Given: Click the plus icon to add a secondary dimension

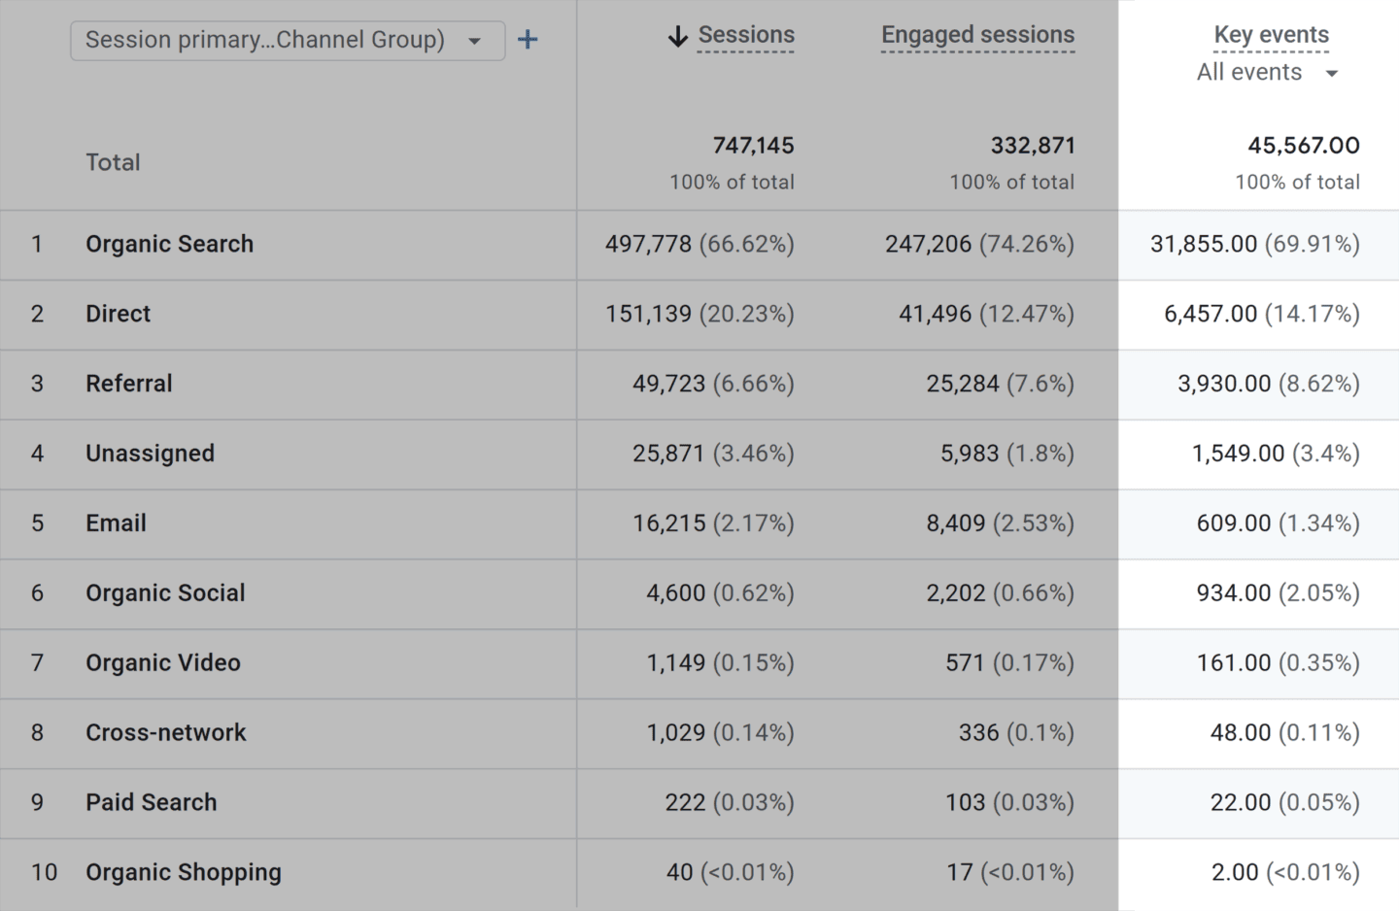Looking at the screenshot, I should click(x=527, y=40).
